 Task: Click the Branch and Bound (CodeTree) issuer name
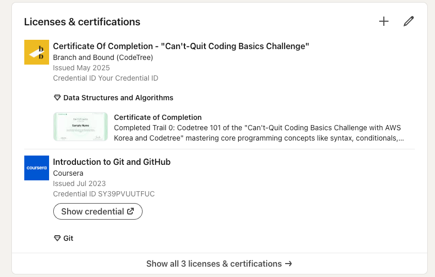click(103, 57)
